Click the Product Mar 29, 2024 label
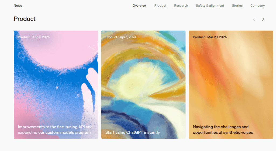The width and height of the screenshot is (276, 151). (210, 37)
